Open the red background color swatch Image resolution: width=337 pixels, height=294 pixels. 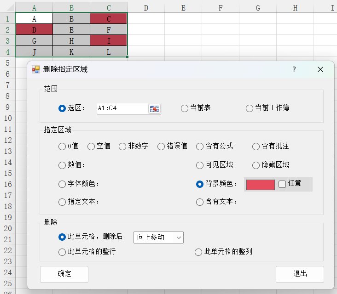260,185
